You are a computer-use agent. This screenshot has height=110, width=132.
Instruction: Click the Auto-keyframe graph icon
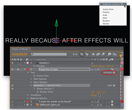tap(115, 54)
